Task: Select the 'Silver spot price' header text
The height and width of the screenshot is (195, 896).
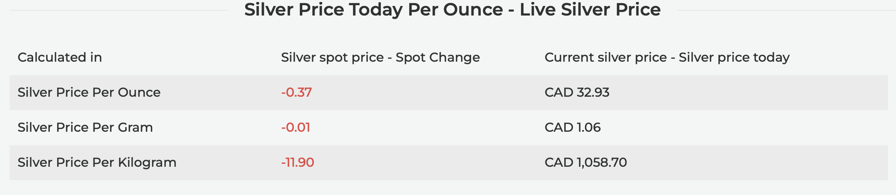Action: point(332,58)
